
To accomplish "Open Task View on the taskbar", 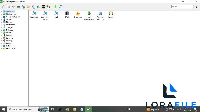I will pos(52,109).
